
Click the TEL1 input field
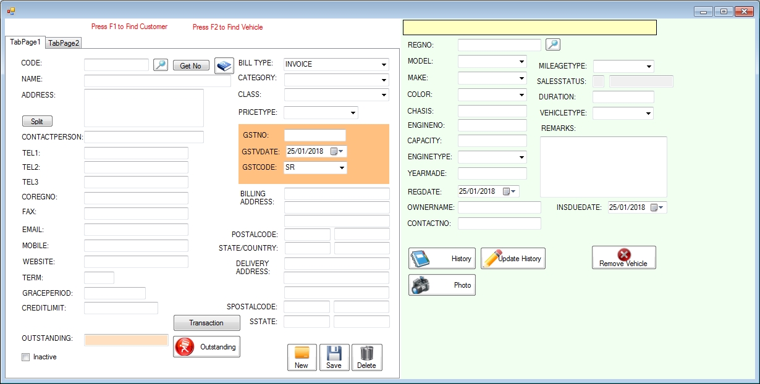[x=136, y=153]
